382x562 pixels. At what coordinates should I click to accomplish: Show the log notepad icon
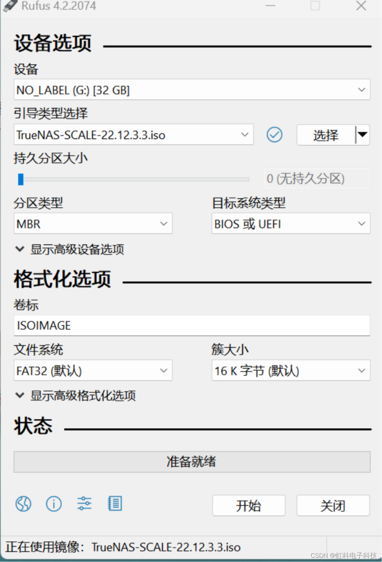tap(115, 504)
